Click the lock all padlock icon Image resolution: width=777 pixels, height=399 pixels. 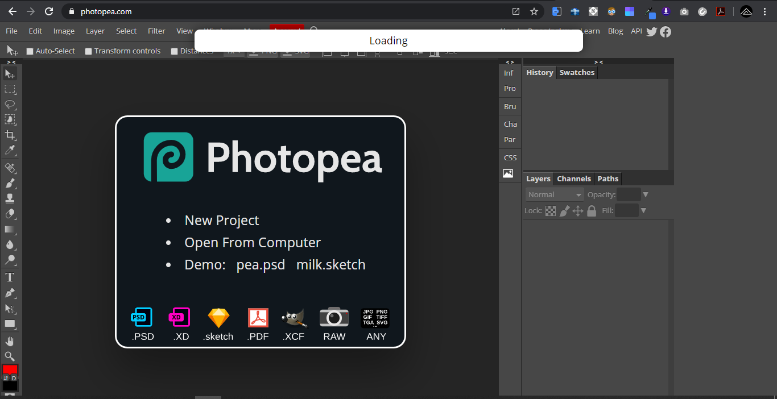click(592, 211)
